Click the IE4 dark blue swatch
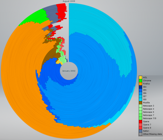Screen dimensions: 163x140 click(141, 87)
